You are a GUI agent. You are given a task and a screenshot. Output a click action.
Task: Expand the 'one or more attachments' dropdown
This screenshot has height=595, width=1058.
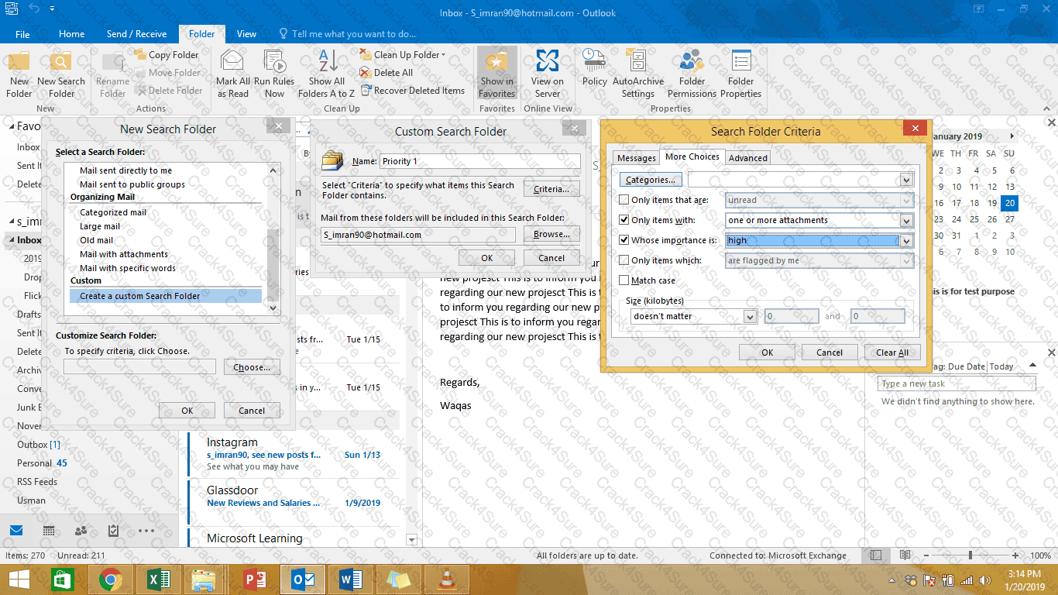(906, 221)
